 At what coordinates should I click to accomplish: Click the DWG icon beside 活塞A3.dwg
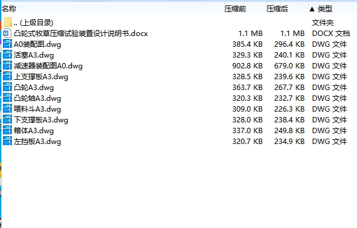[7, 55]
